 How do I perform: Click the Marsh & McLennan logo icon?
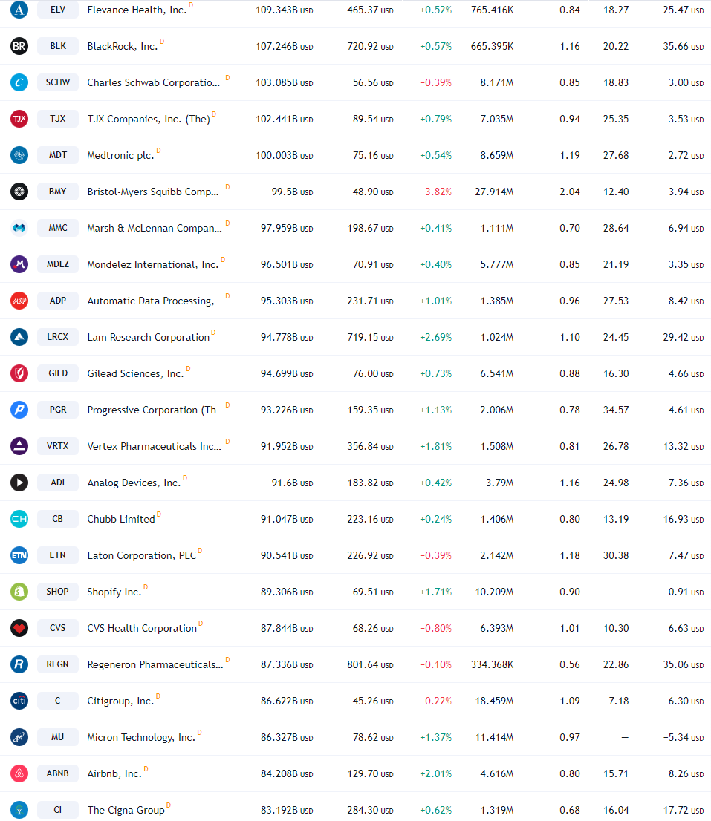click(19, 229)
